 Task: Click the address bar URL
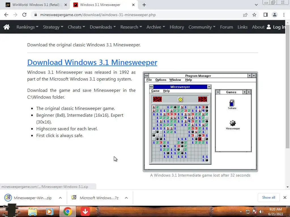[98, 15]
